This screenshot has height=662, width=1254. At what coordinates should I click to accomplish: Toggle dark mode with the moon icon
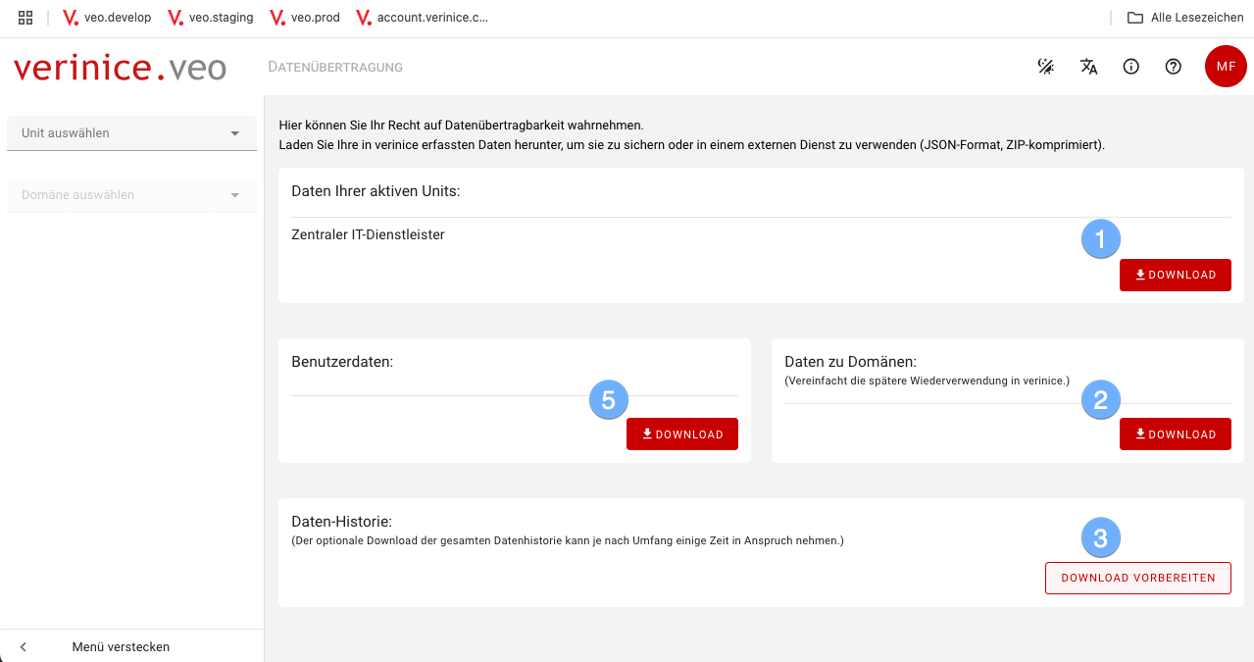[1045, 66]
